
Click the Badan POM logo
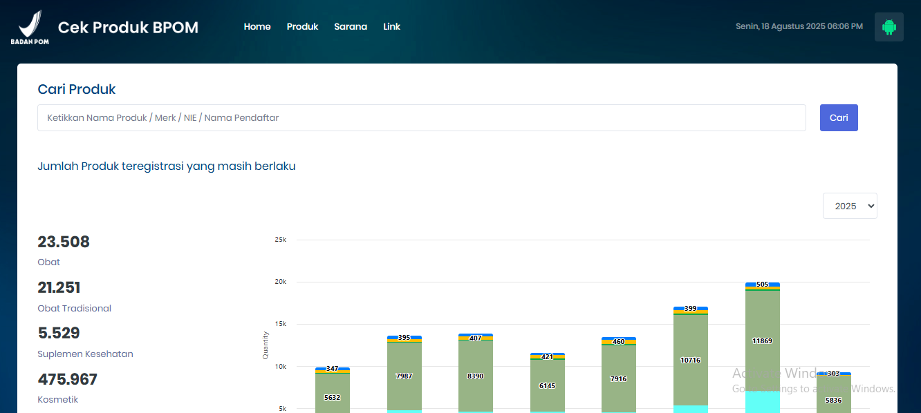pyautogui.click(x=30, y=27)
